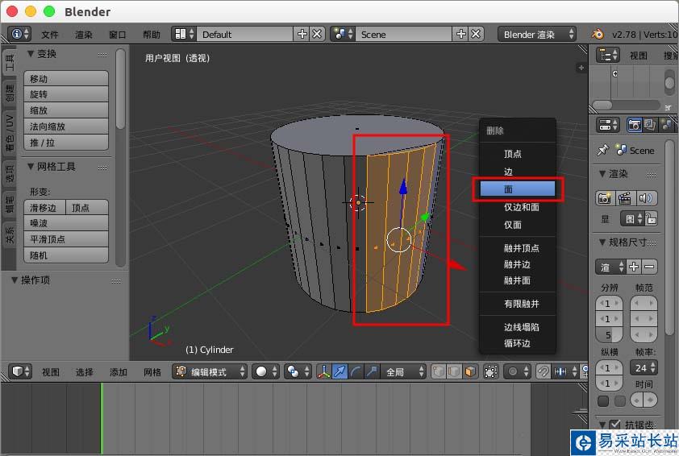
Task: Open the Properties editor type selector
Action: click(x=608, y=125)
